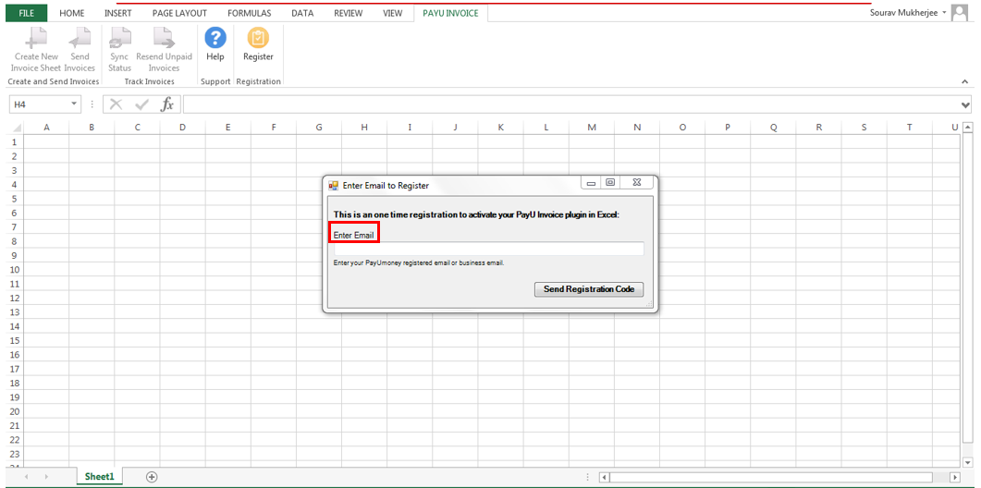Click the select-all corner triangle
This screenshot has width=981, height=488.
(x=17, y=128)
